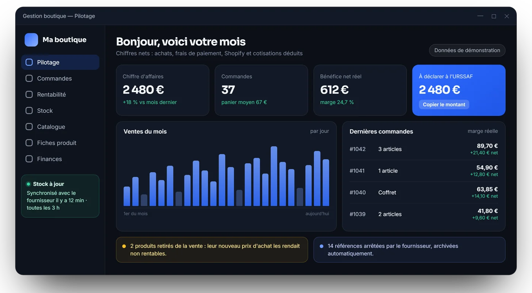Click the first bar of the sales chart
Image resolution: width=532 pixels, height=293 pixels.
click(x=127, y=196)
